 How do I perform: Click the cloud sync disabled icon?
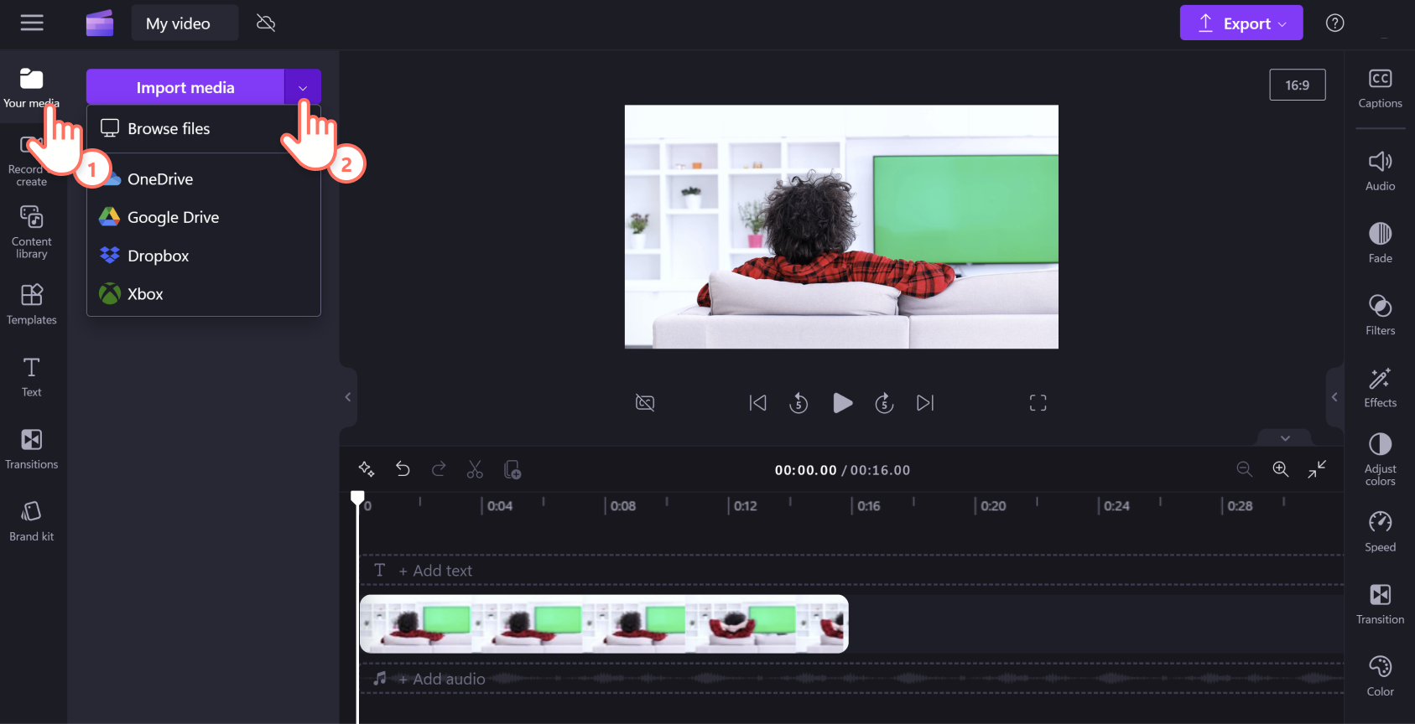click(x=266, y=23)
